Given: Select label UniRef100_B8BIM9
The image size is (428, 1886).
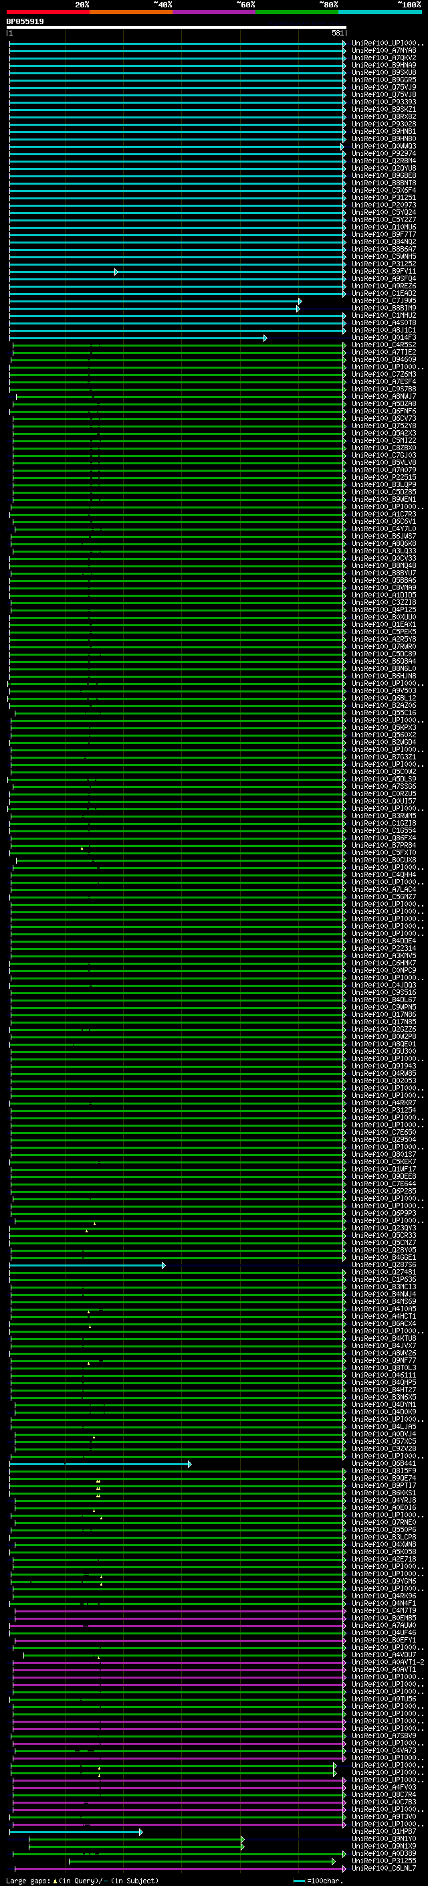Looking at the screenshot, I should click(384, 308).
